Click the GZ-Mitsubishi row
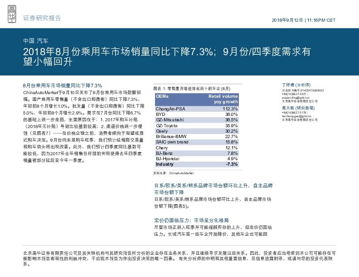 coord(197,120)
